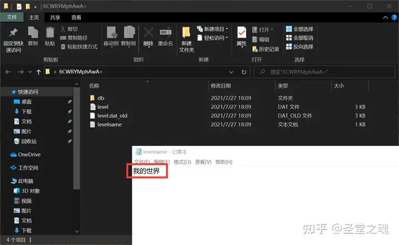Open Notepad's Format (格式) menu
The height and width of the screenshot is (245, 399).
pyautogui.click(x=182, y=162)
